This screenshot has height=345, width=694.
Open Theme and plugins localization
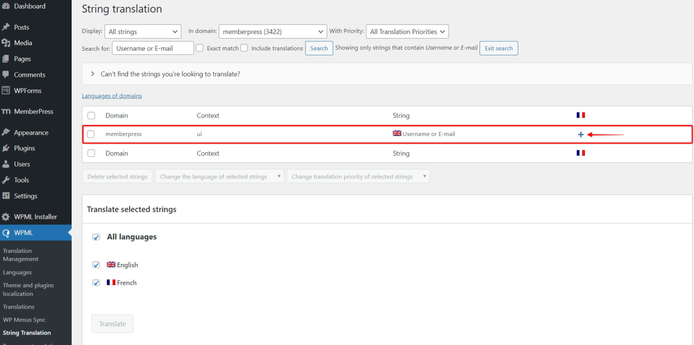[28, 289]
